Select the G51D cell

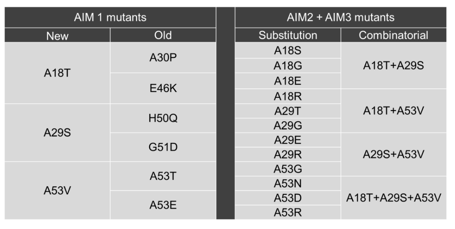[x=163, y=147]
